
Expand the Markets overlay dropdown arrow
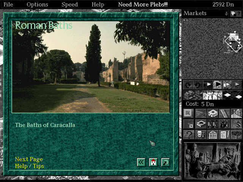click(226, 14)
